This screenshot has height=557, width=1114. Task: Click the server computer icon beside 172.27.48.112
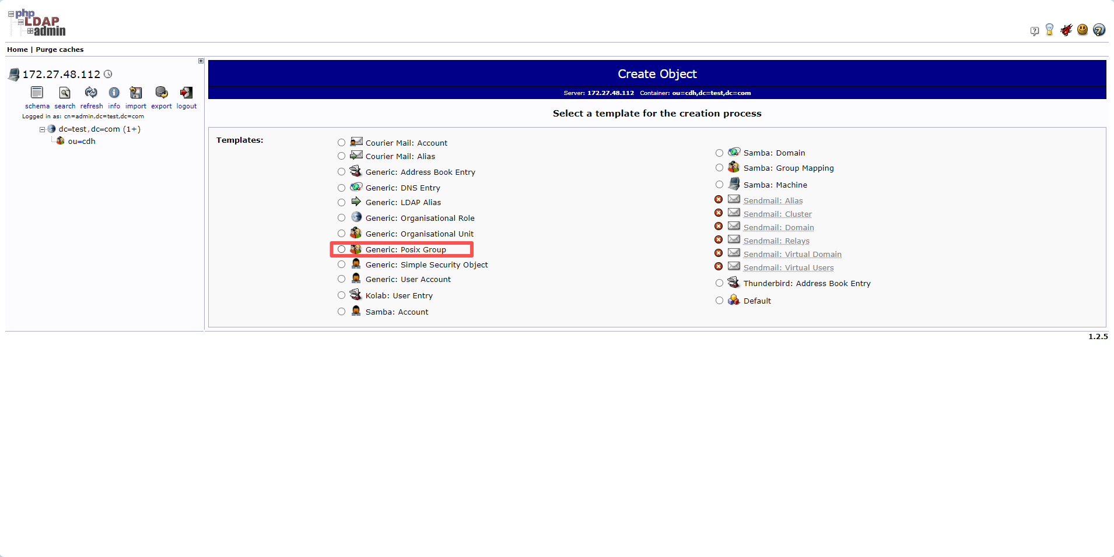click(x=14, y=75)
